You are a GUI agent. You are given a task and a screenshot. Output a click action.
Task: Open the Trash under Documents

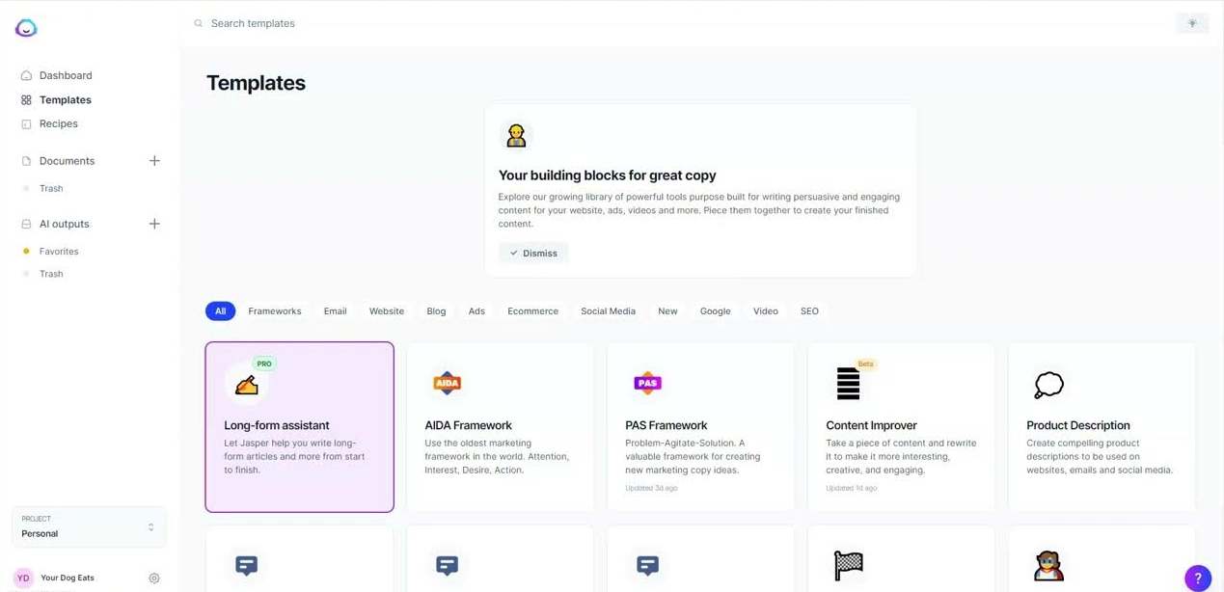(51, 189)
